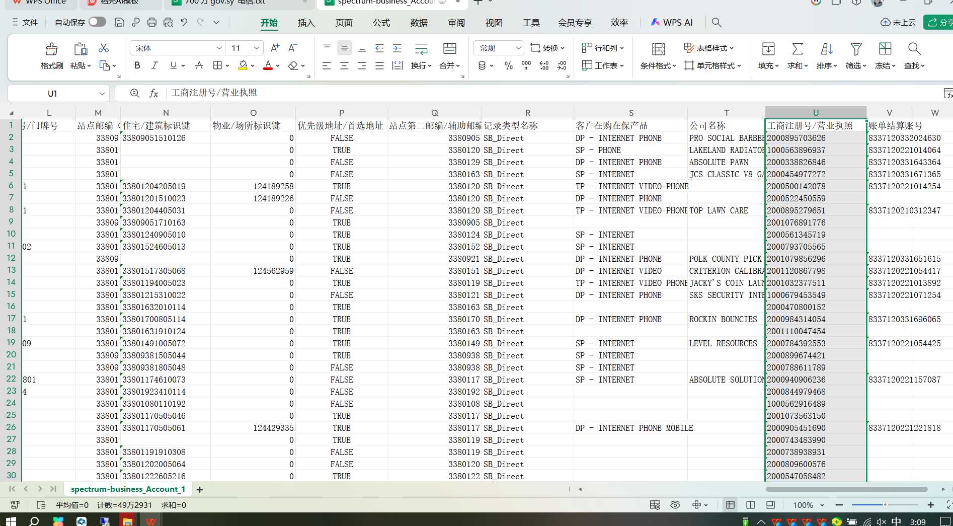Select the Format Painter (格式刷) tool

click(x=51, y=56)
